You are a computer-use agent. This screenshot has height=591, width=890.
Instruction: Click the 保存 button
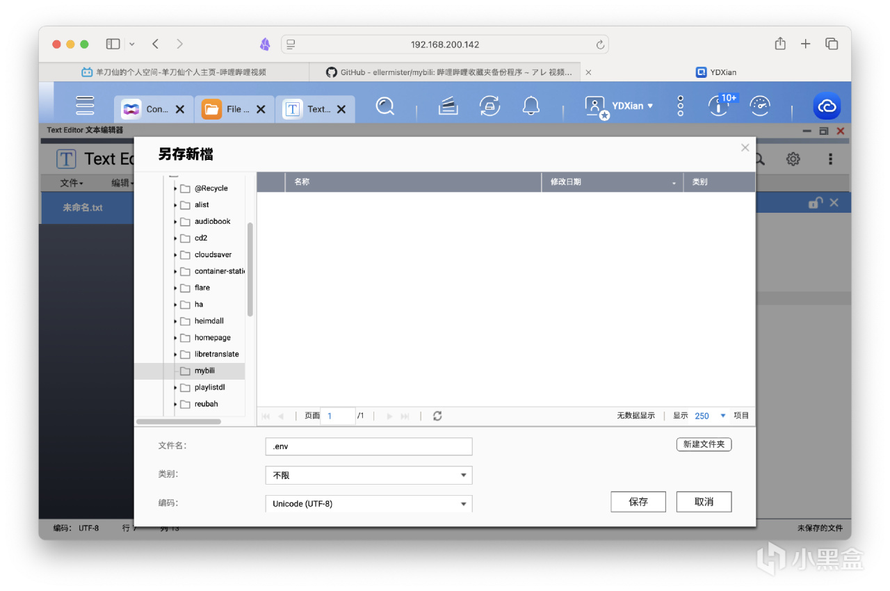coord(638,501)
